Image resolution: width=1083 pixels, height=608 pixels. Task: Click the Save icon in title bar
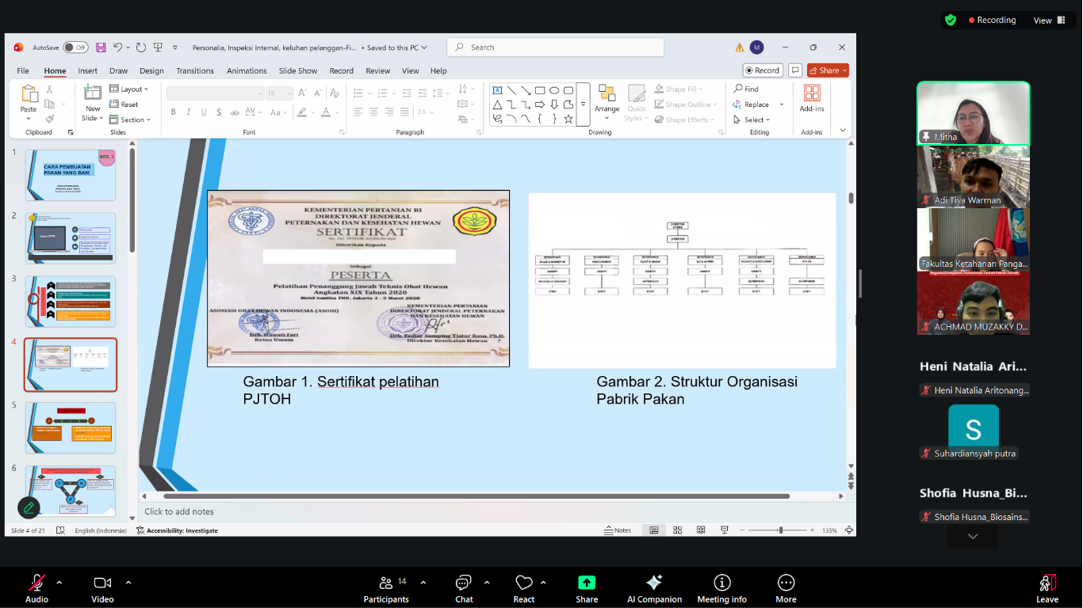pos(101,47)
